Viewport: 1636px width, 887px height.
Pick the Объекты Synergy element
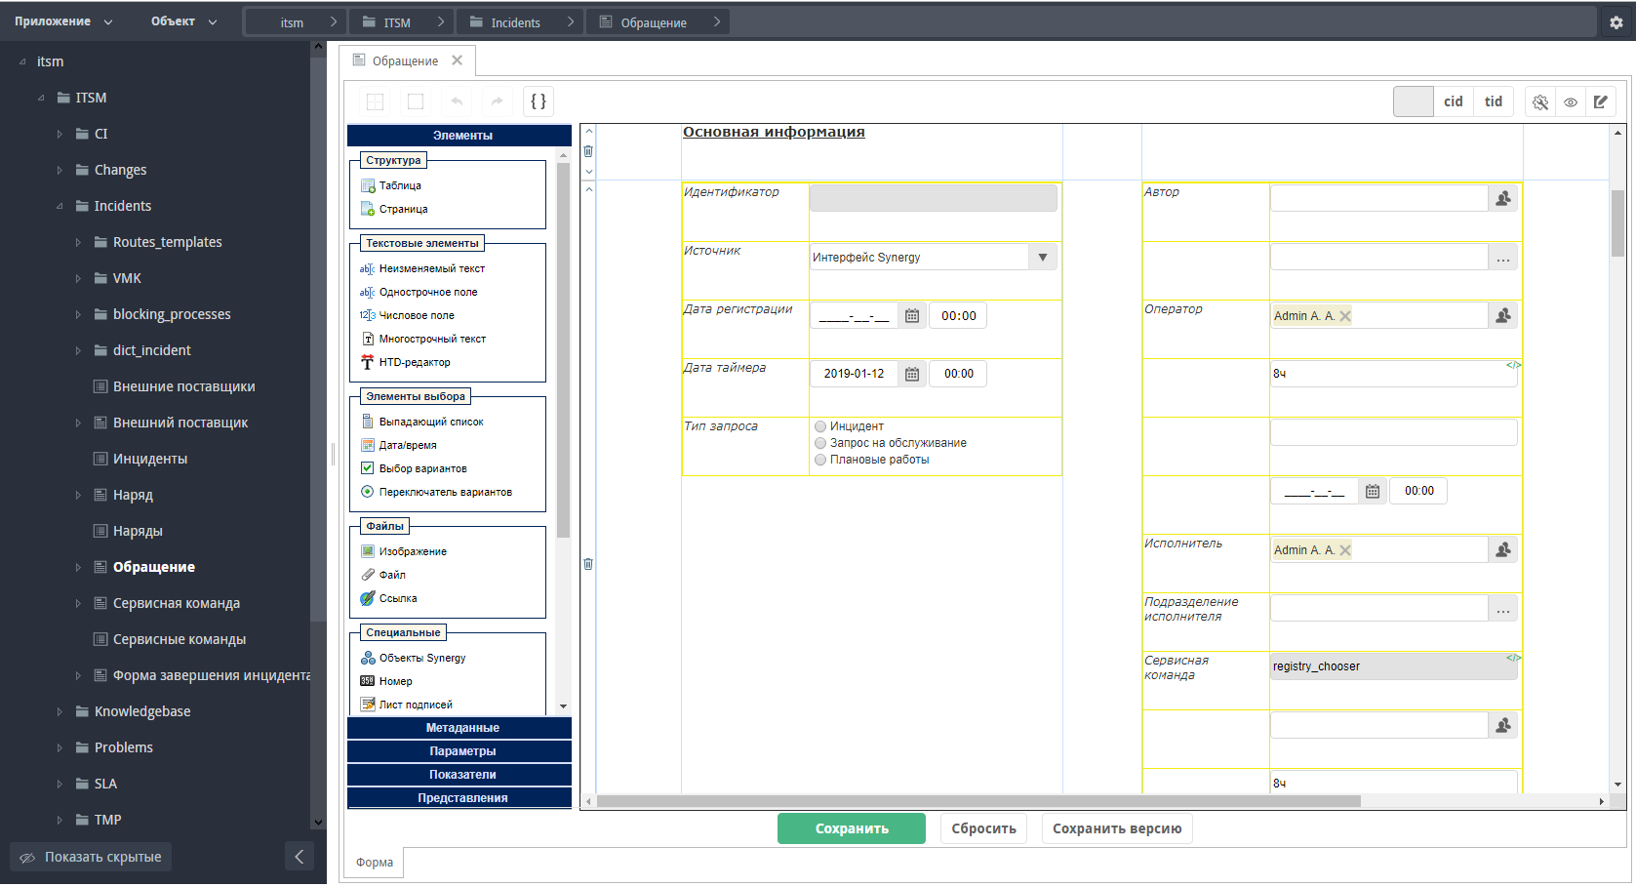(414, 658)
